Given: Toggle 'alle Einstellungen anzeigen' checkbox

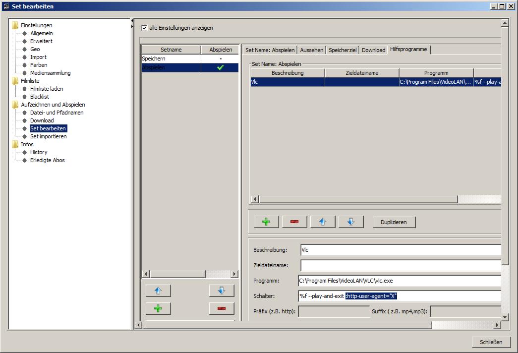Looking at the screenshot, I should (145, 28).
